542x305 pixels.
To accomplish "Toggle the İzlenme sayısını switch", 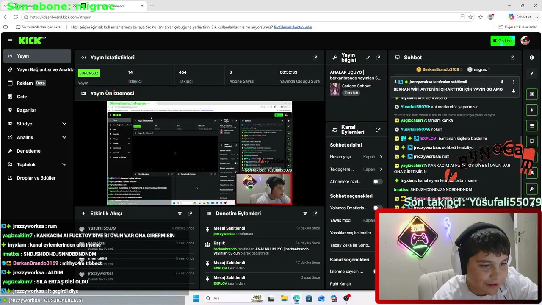I will tap(375, 272).
